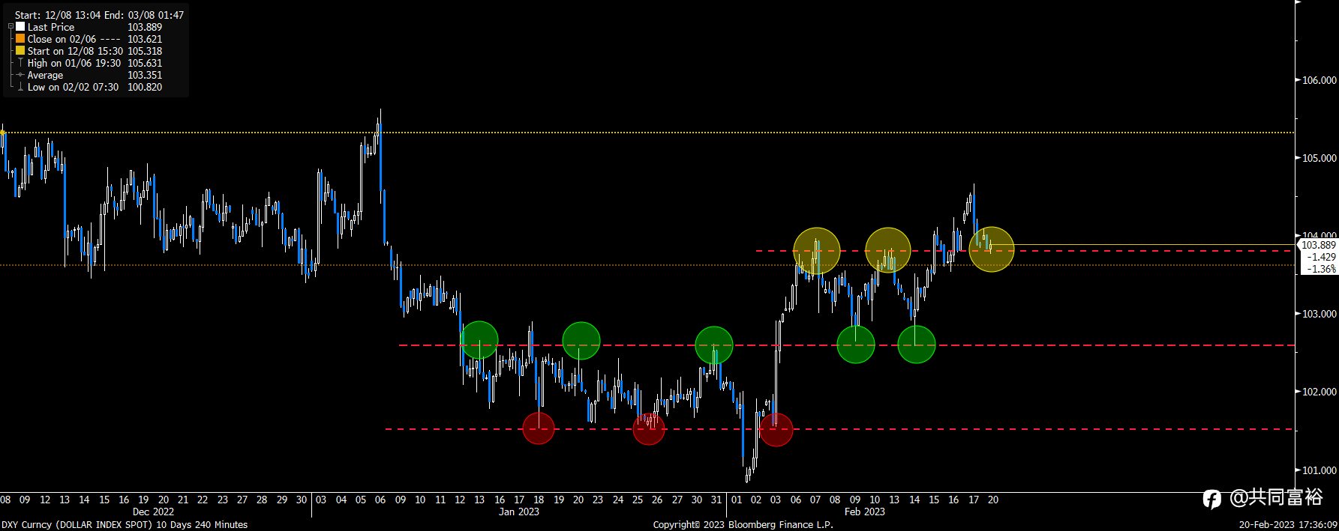Click the white Last Price color swatch
The width and height of the screenshot is (1339, 531).
(20, 26)
